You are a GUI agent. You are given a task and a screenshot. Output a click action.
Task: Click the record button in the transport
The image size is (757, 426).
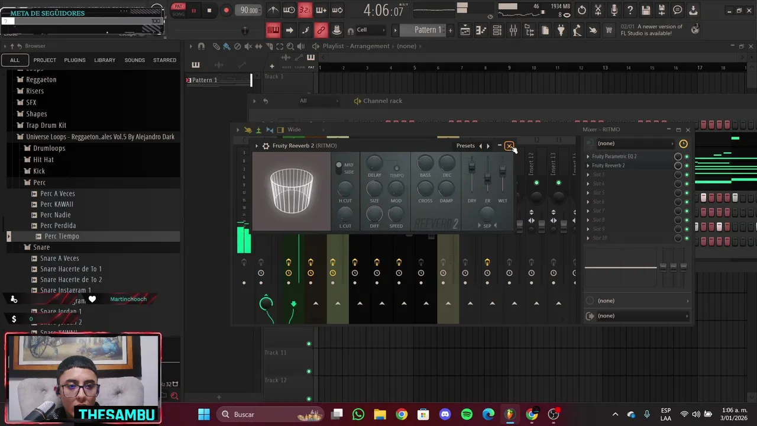226,10
